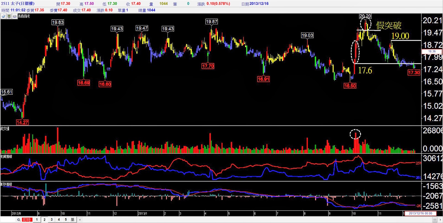Click the 2013/12/16 00:00 cursor date box
The image size is (443, 223).
pyautogui.click(x=420, y=213)
